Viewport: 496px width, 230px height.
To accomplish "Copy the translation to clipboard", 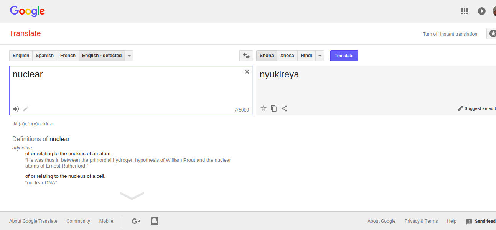I will 274,108.
